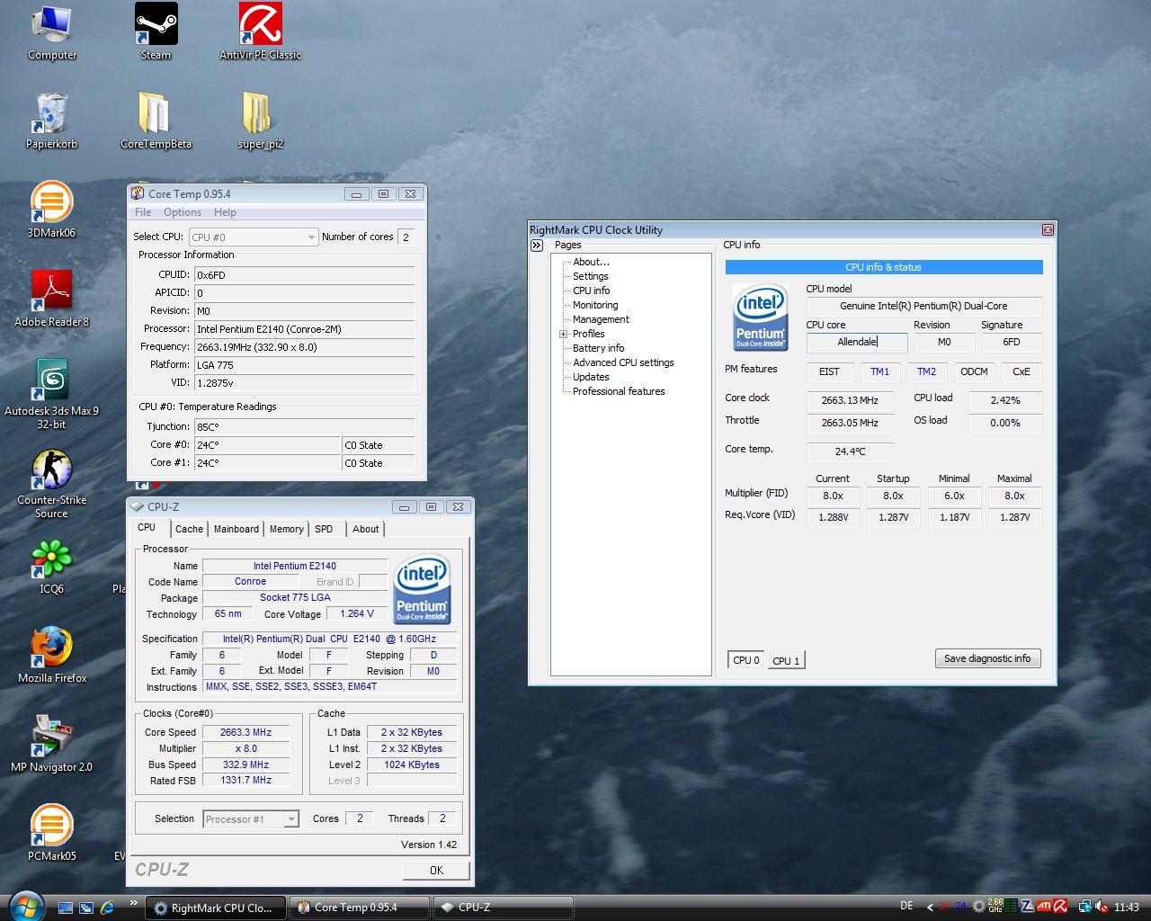Launch PCMark05 shortcut
Screen dimensions: 1151x921
tap(51, 834)
